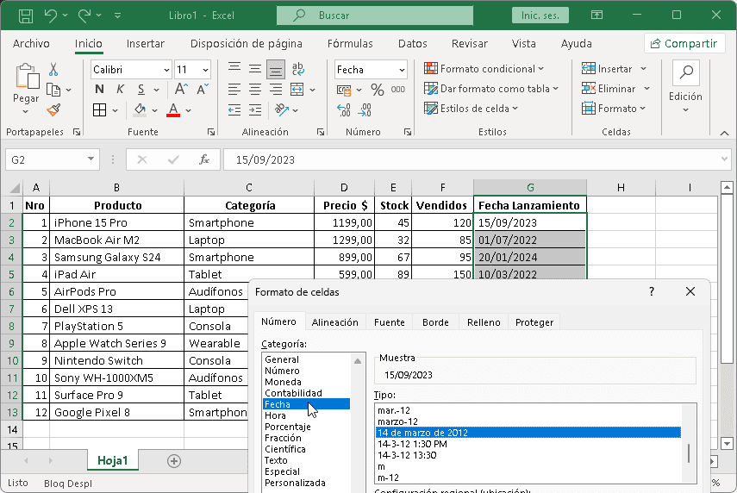Click the Inic. ses. sign-in button
Screen dimensions: 737x493
tap(540, 16)
